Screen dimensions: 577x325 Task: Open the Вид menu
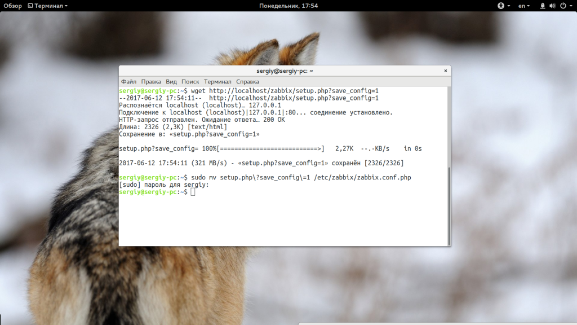tap(171, 82)
